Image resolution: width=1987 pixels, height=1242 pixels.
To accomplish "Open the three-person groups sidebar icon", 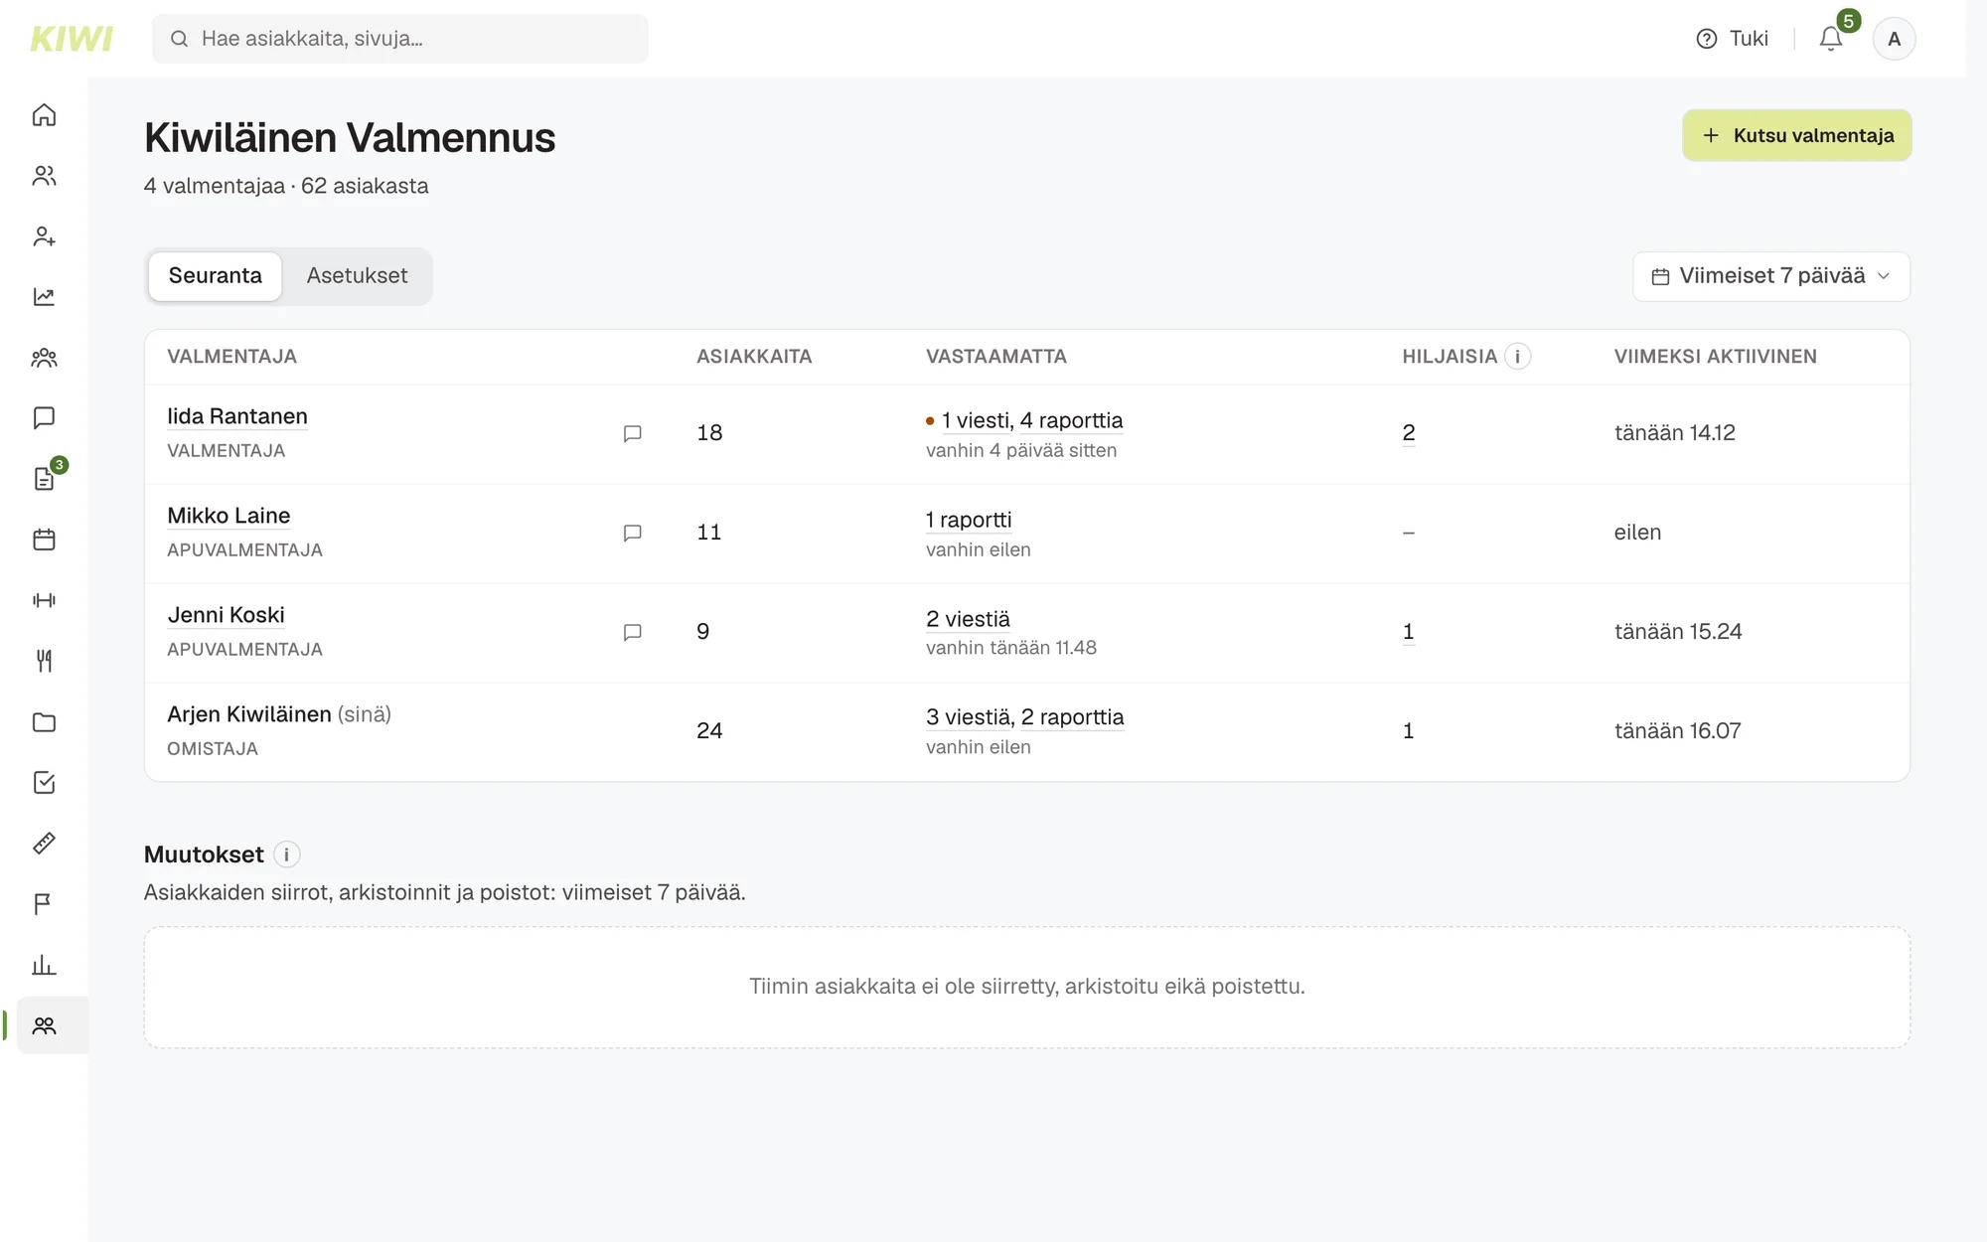I will [44, 358].
